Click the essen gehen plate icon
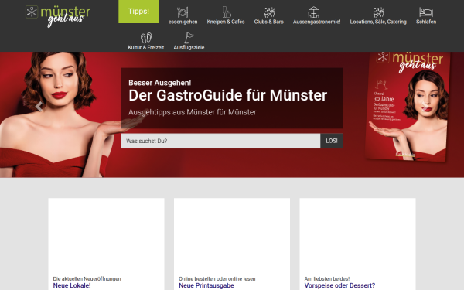The image size is (464, 290). (x=183, y=12)
